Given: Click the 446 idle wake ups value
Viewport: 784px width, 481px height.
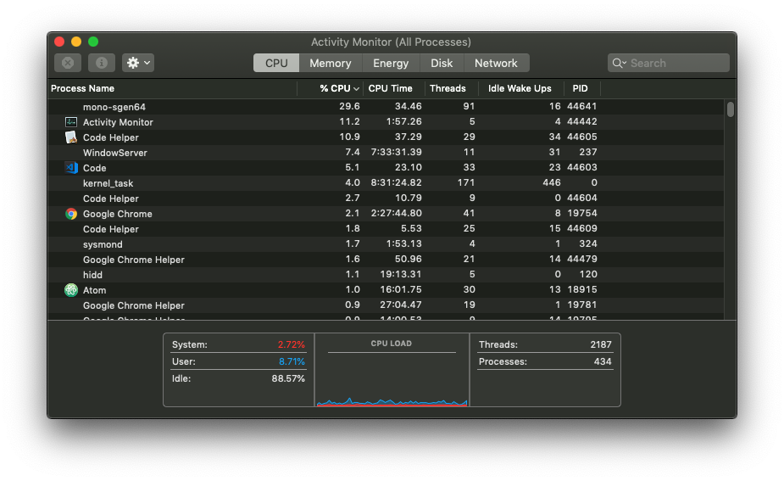Looking at the screenshot, I should click(552, 182).
